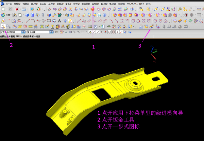The image size is (204, 141).
Task: Open dropdown arrow beside black-framed square icon
Action: (x=203, y=15)
